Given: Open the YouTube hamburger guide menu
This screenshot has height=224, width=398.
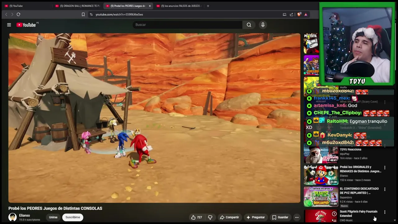Looking at the screenshot, I should pos(9,25).
